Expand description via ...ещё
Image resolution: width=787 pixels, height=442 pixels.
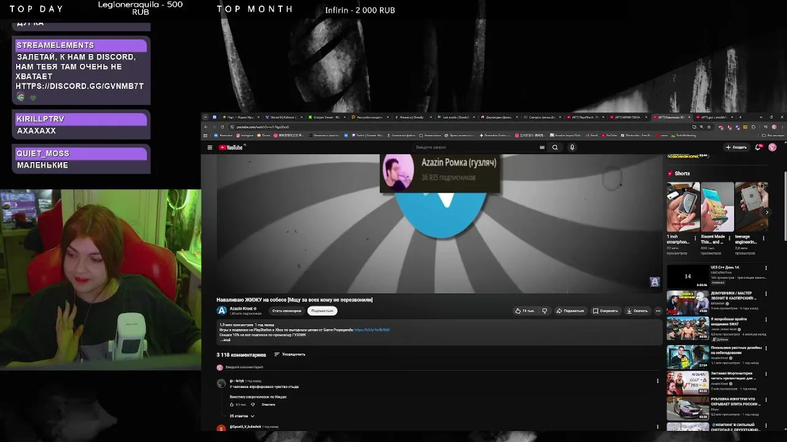[x=226, y=340]
